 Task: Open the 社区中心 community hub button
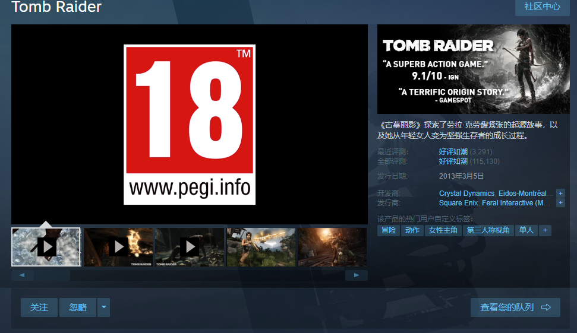pos(542,7)
